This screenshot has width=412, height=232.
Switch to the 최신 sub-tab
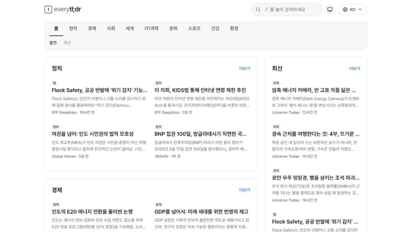click(67, 43)
